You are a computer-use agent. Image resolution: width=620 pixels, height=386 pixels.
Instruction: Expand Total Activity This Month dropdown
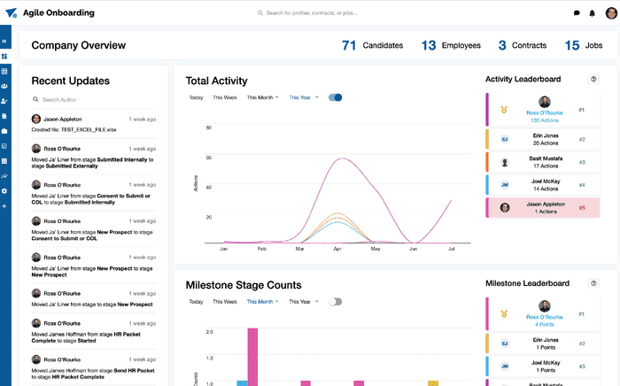tap(263, 97)
